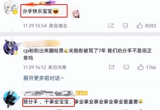
Task: Select the 分手快乐宝宝 comment text
Action: [41, 11]
